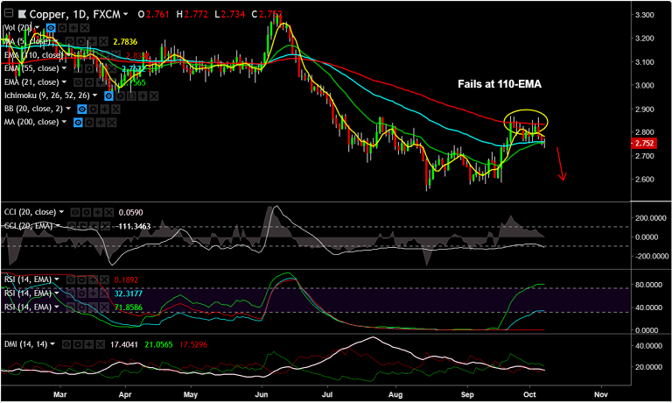Open settings for CCI (20, close) indicator
672x403 pixels.
click(x=87, y=211)
